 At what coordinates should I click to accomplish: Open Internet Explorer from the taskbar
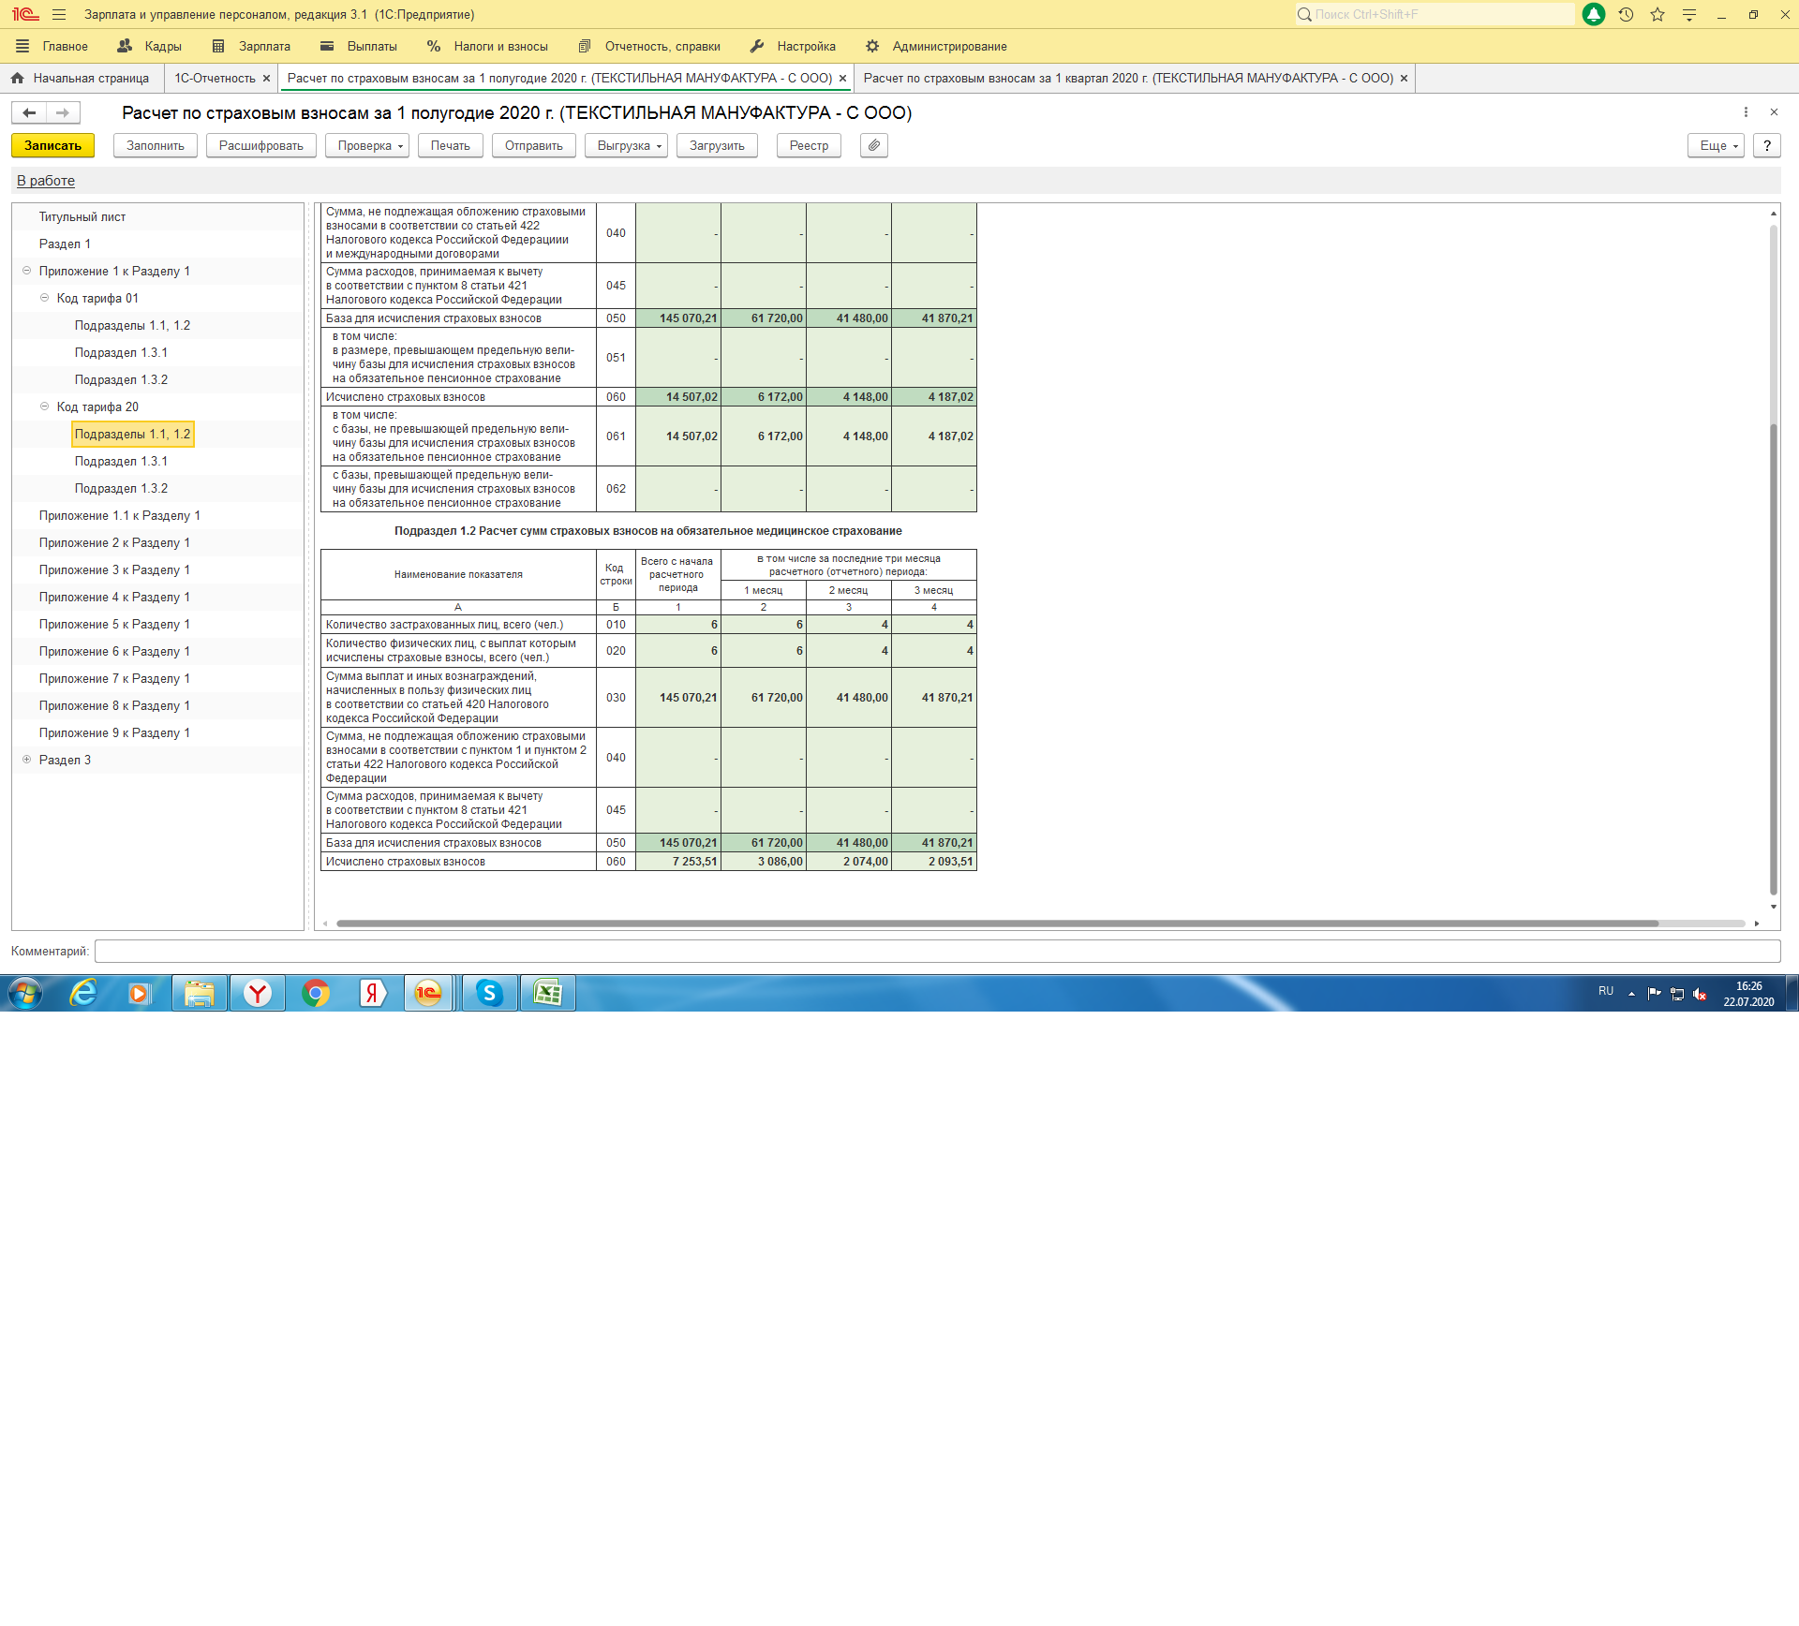click(83, 993)
